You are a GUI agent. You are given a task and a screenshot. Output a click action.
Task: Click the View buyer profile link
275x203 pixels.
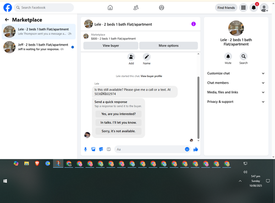(x=151, y=76)
